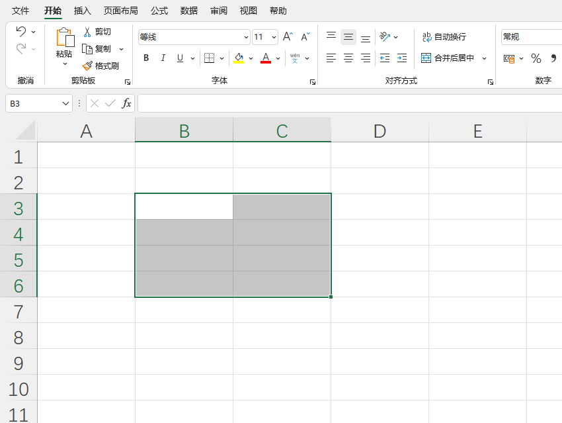
Task: Open the alignment group dialog launcher
Action: 491,82
